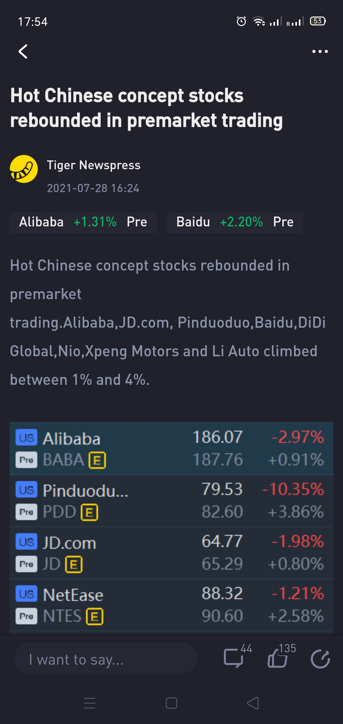Image resolution: width=343 pixels, height=724 pixels.
Task: Tap the E badge next to PDD
Action: (x=90, y=512)
